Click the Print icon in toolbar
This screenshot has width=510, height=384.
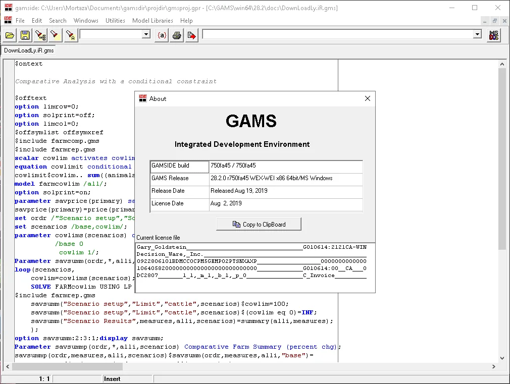tap(177, 35)
